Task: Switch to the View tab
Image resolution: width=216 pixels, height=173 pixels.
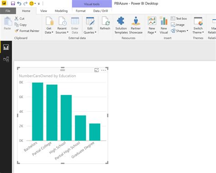Action: pyautogui.click(x=44, y=11)
